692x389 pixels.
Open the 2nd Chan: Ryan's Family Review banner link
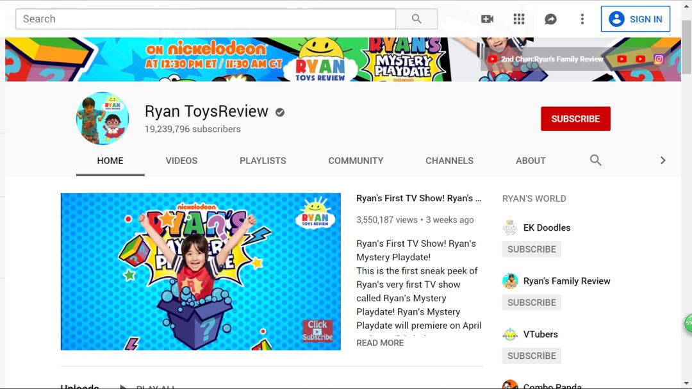tap(546, 59)
